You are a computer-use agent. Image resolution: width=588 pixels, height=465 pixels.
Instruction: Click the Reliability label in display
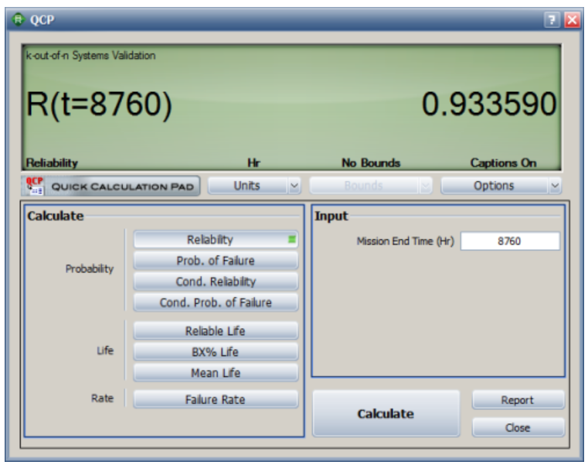[x=52, y=163]
